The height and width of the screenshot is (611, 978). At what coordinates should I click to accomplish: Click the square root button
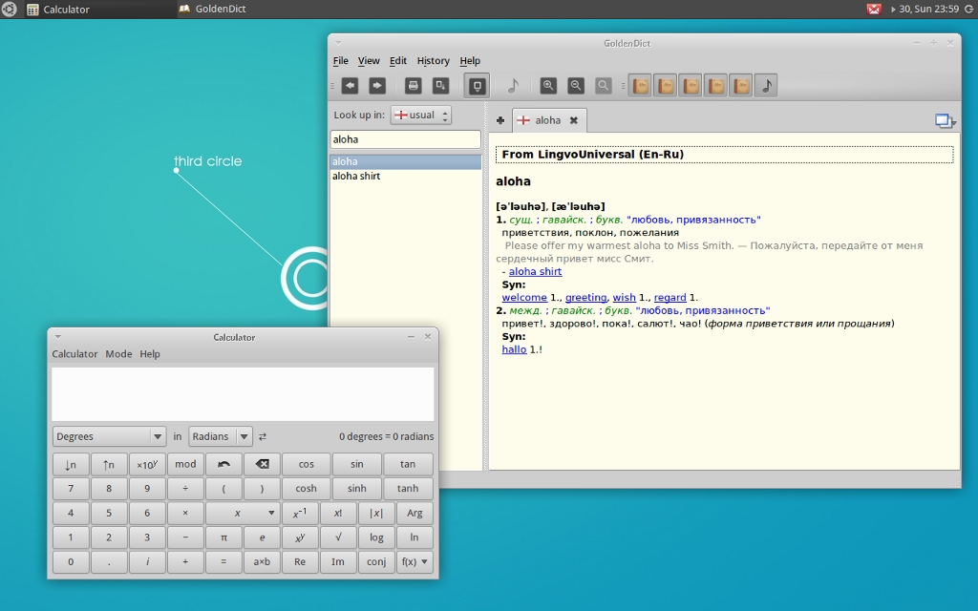pos(338,537)
